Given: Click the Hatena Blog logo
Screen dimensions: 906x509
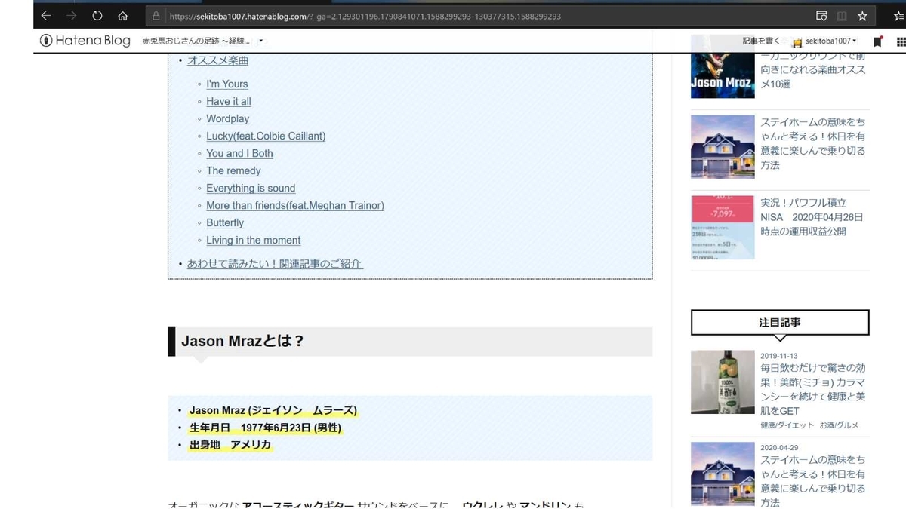Looking at the screenshot, I should (x=85, y=41).
